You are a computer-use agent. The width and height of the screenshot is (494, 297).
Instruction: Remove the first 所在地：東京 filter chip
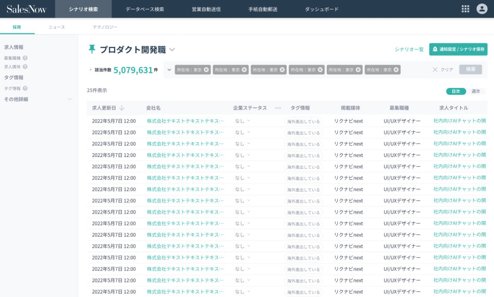click(206, 70)
